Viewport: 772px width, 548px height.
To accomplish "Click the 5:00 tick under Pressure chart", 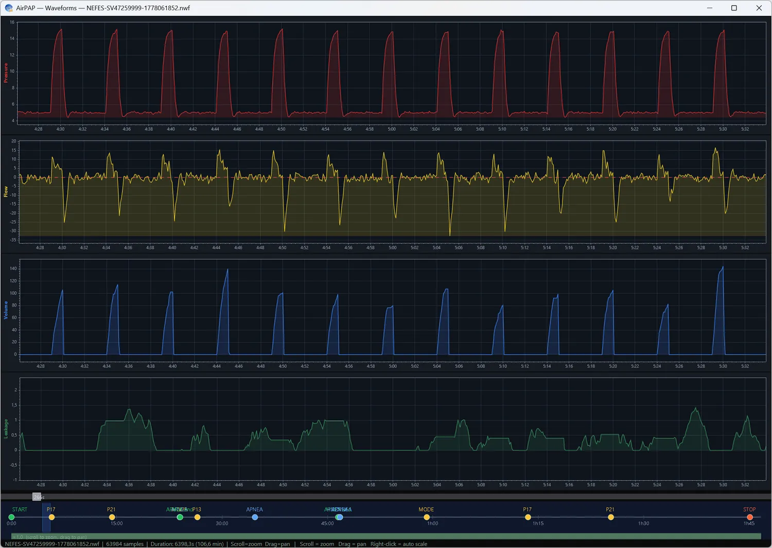I will [392, 129].
